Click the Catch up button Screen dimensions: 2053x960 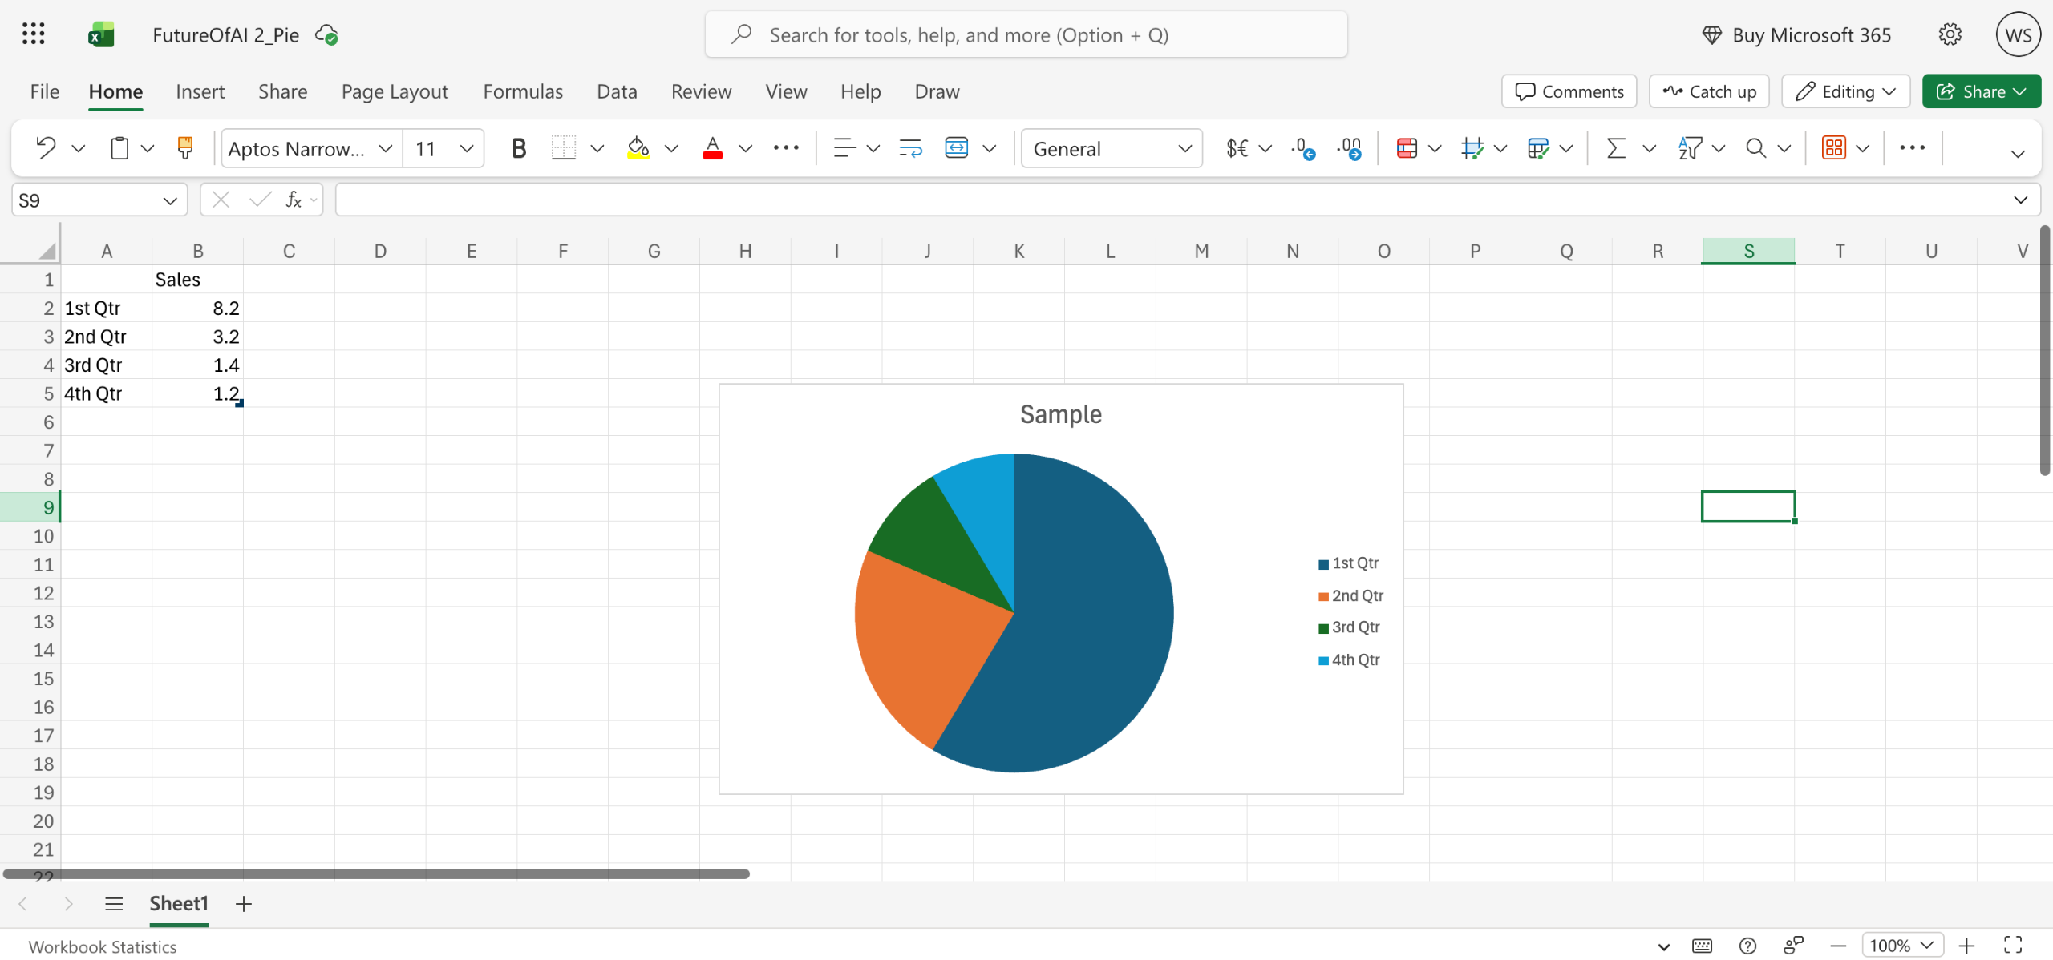1709,91
